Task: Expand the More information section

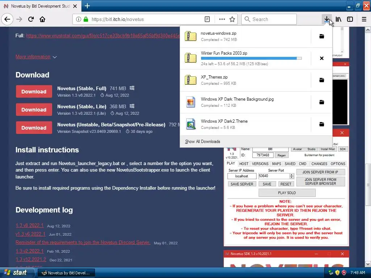Action: coord(36,57)
